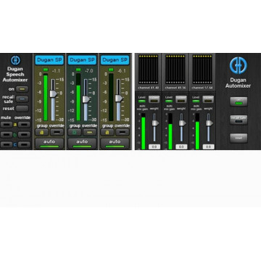
Task: Click the weight fader handle on the -6.1 channel
Action: click(119, 98)
